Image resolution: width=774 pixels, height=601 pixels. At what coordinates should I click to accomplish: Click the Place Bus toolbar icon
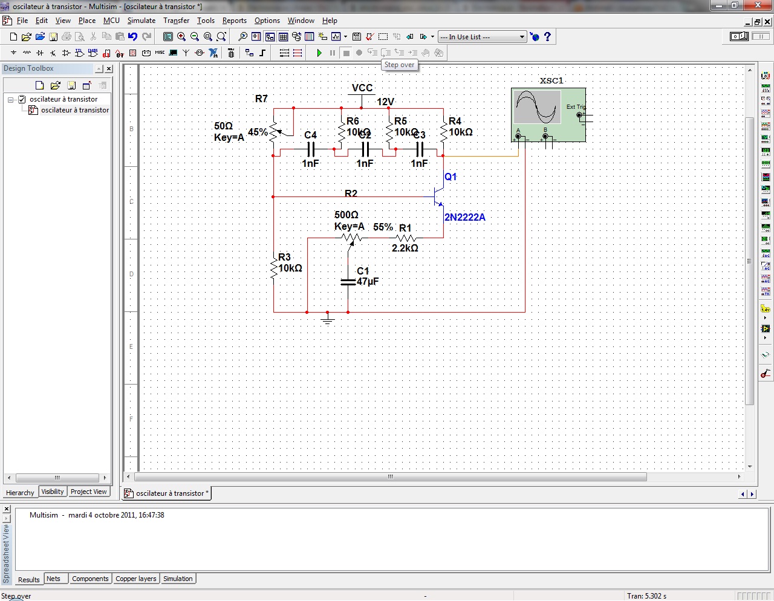[x=262, y=53]
